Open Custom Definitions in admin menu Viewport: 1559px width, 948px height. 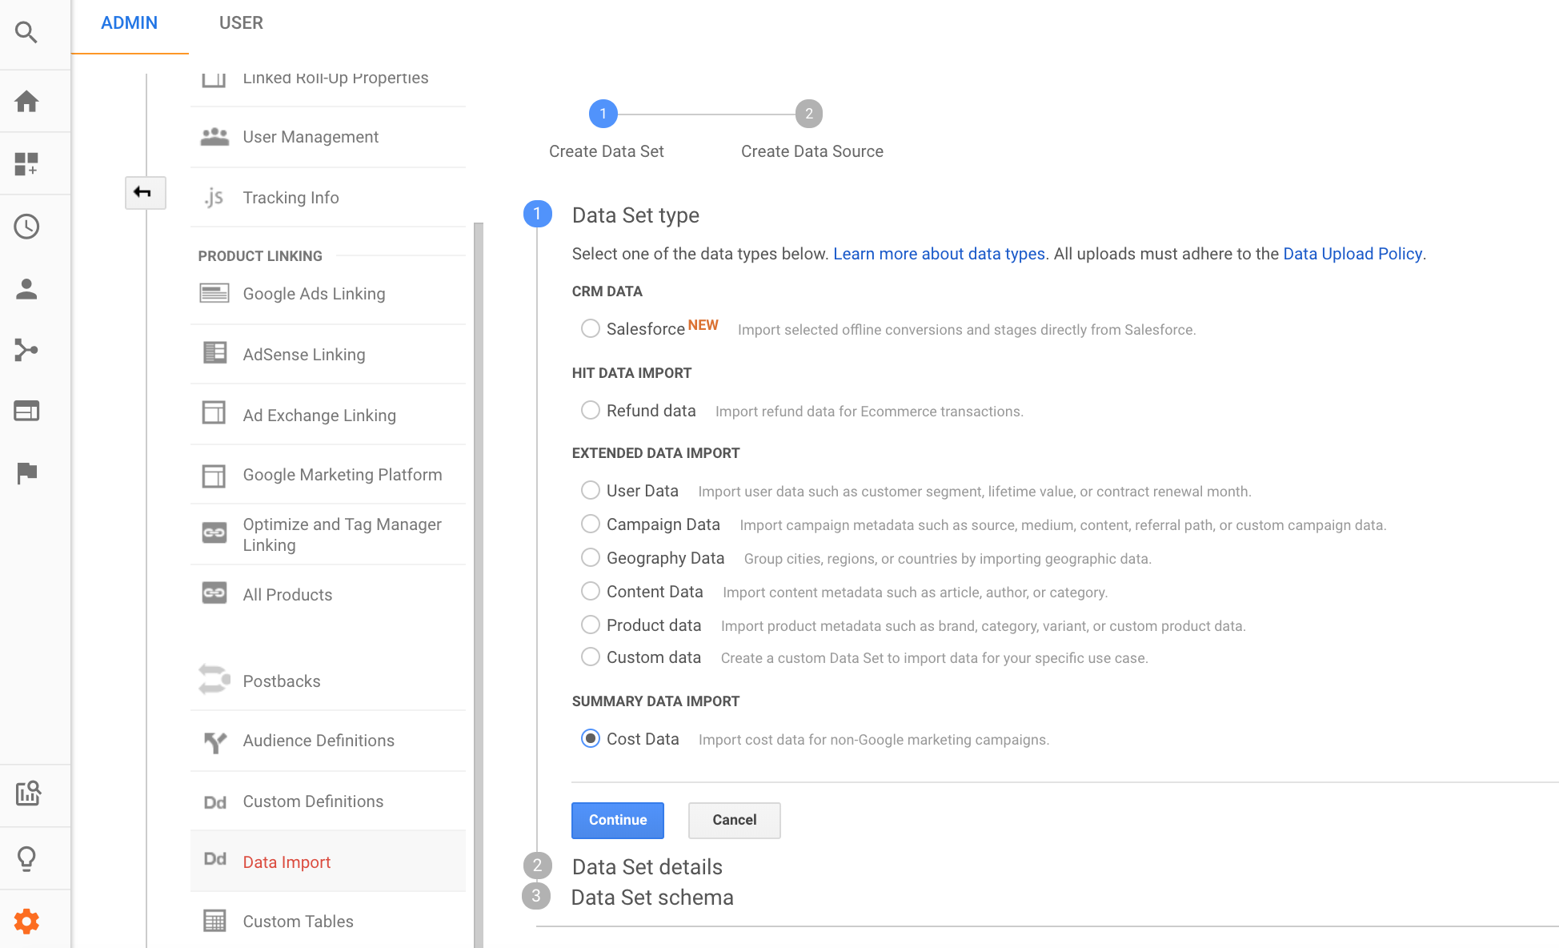pyautogui.click(x=313, y=801)
